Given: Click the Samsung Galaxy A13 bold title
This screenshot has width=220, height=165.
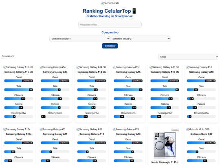Looking at the screenshot, I should tap(128, 134).
